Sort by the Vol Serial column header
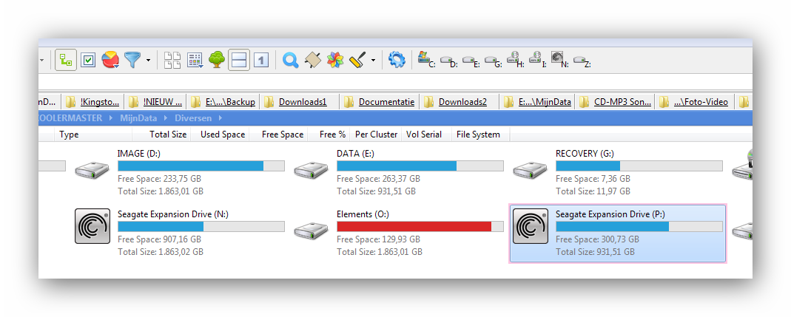This screenshot has width=791, height=317. 427,134
